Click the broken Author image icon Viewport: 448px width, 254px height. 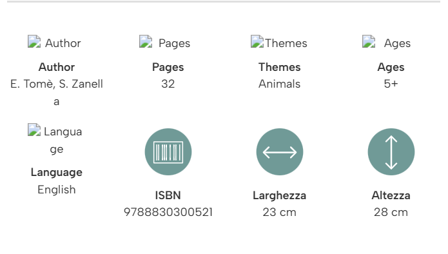pos(34,41)
